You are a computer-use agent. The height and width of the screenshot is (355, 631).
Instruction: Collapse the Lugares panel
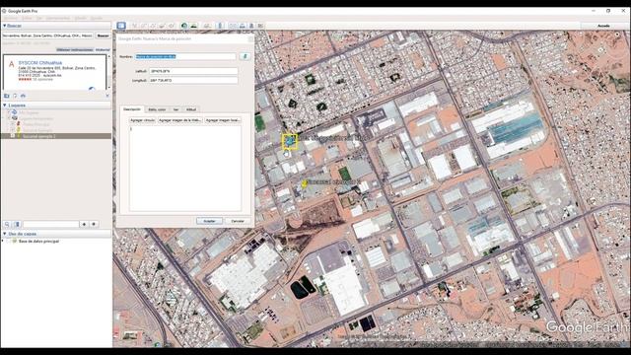tap(4, 106)
